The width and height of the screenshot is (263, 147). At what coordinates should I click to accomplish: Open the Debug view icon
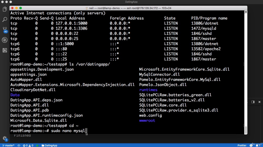(x=5, y=40)
